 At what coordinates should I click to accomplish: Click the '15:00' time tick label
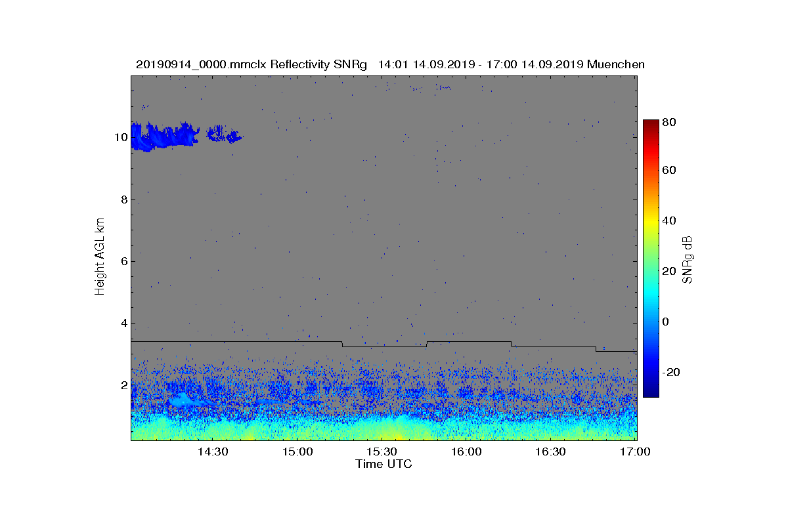point(297,451)
